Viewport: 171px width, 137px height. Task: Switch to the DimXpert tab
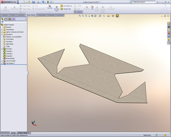60,15
